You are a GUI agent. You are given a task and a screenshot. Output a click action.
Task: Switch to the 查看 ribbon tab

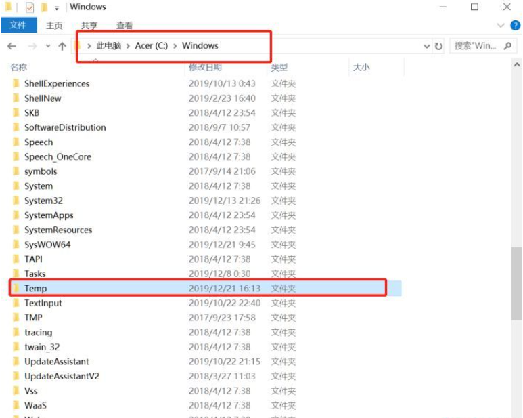[124, 25]
